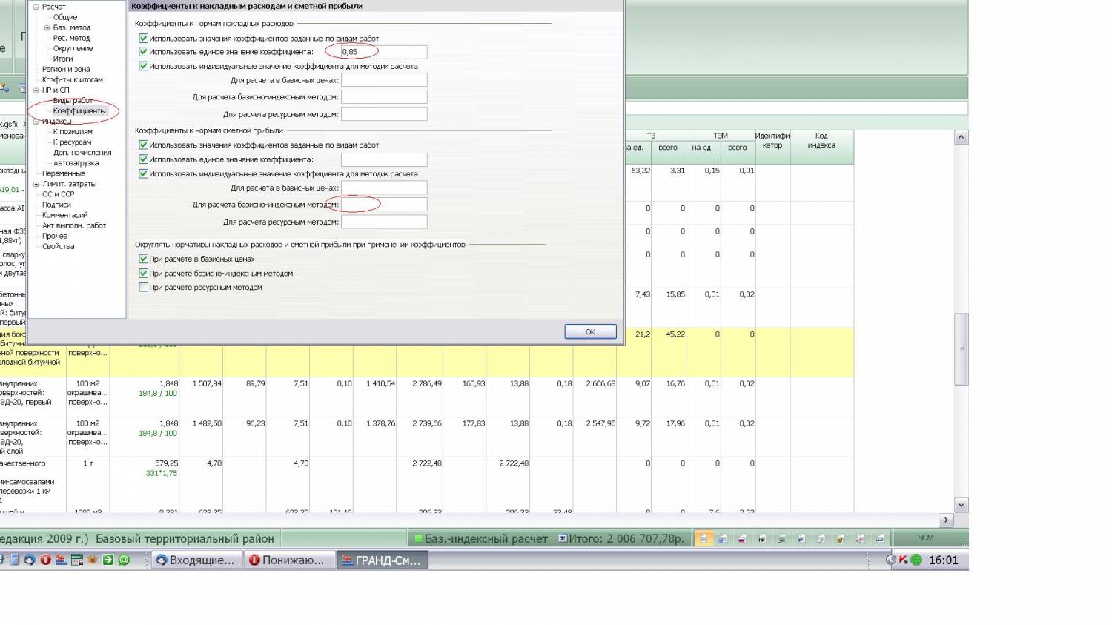Click the highlighted first view-mode icon in status bar

click(704, 539)
